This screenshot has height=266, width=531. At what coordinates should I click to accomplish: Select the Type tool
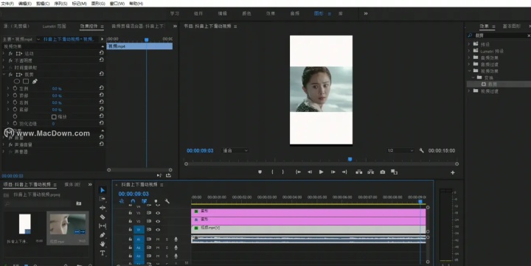(103, 253)
